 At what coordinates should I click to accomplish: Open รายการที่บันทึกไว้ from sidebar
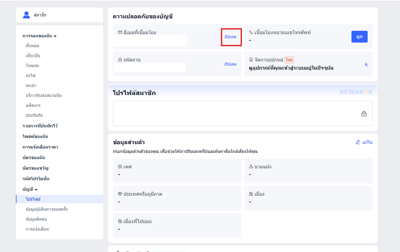click(40, 126)
